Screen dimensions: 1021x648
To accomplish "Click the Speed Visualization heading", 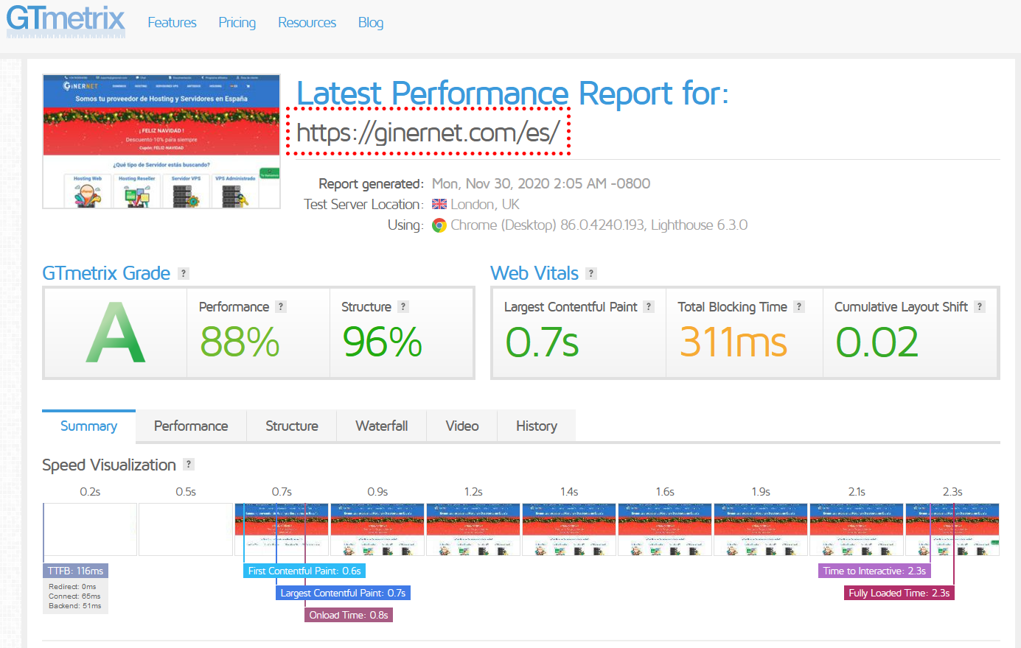I will pos(109,465).
